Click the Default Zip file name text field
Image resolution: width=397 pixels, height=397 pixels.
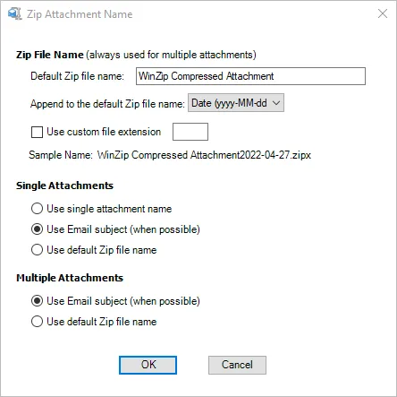(x=250, y=76)
